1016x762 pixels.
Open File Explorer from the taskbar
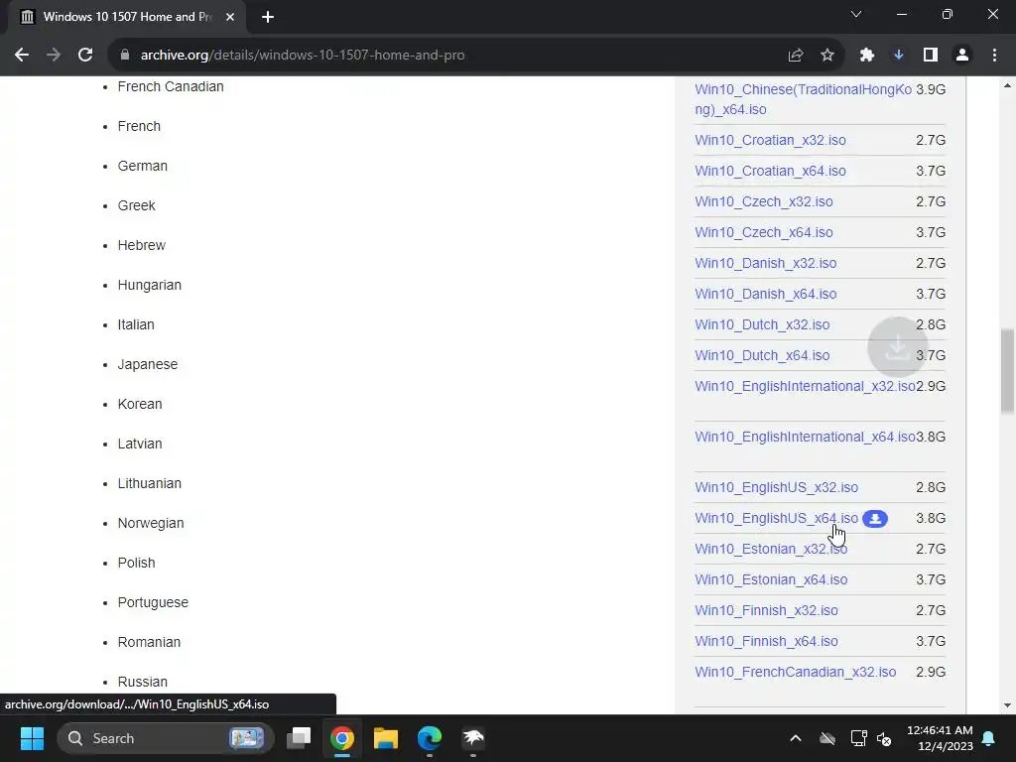386,738
